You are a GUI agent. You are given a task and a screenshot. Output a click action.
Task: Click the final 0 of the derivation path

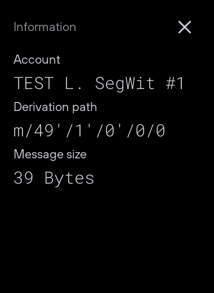tap(160, 131)
